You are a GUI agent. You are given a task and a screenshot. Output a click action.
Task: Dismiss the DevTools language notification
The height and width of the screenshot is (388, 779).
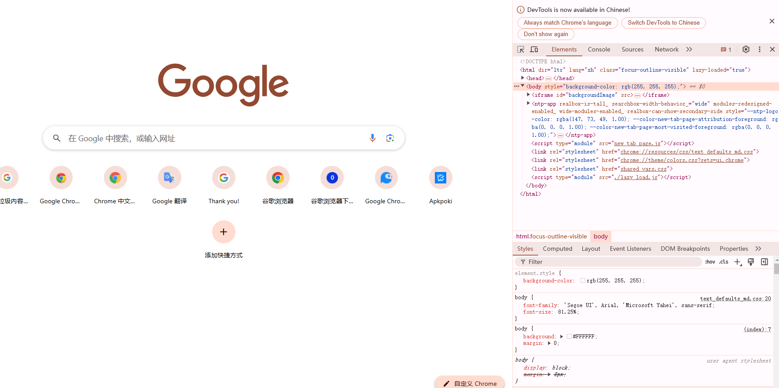point(772,21)
